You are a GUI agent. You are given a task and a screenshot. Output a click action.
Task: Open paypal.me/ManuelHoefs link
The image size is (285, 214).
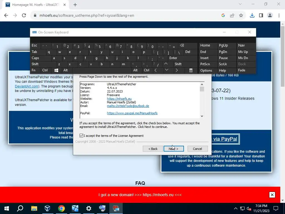point(132,113)
